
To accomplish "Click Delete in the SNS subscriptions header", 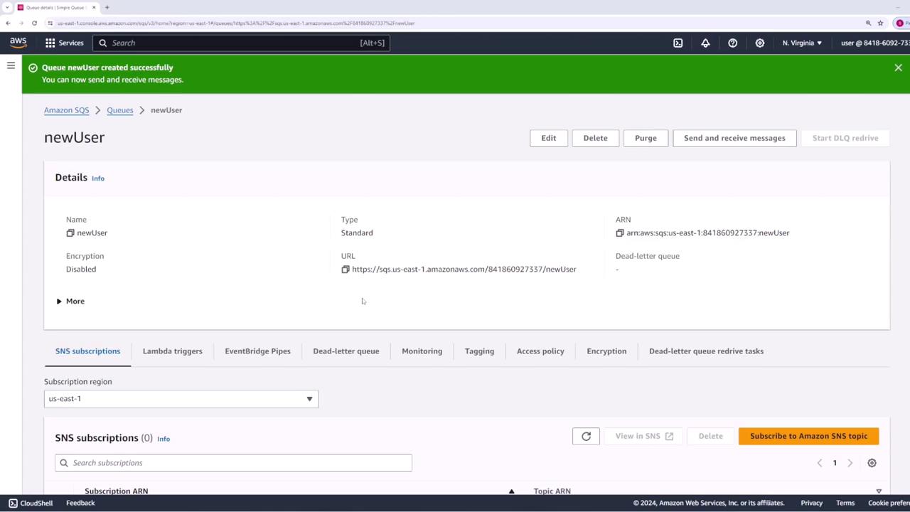I will 711,436.
